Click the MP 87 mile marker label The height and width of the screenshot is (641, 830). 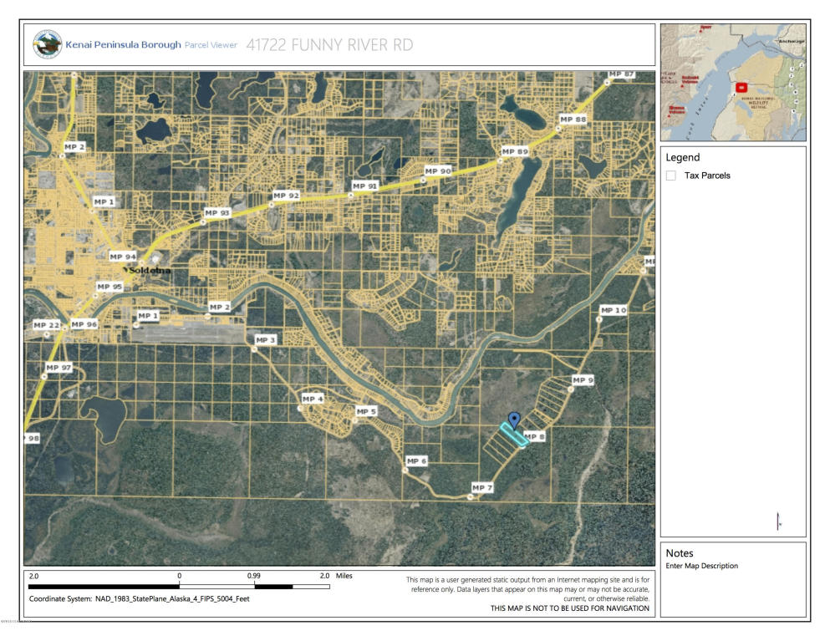tap(621, 74)
